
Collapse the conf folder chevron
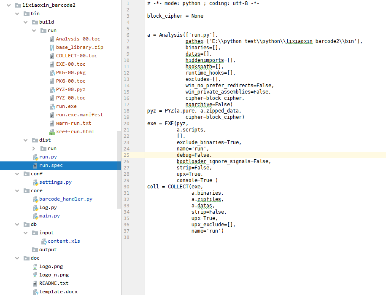(17, 174)
